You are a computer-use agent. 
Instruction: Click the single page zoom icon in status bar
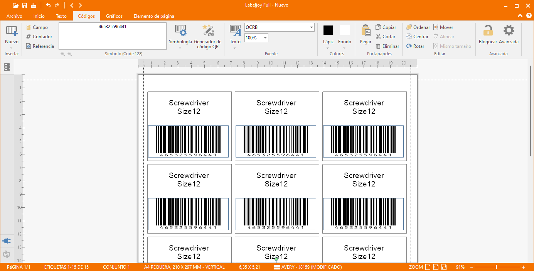428,267
